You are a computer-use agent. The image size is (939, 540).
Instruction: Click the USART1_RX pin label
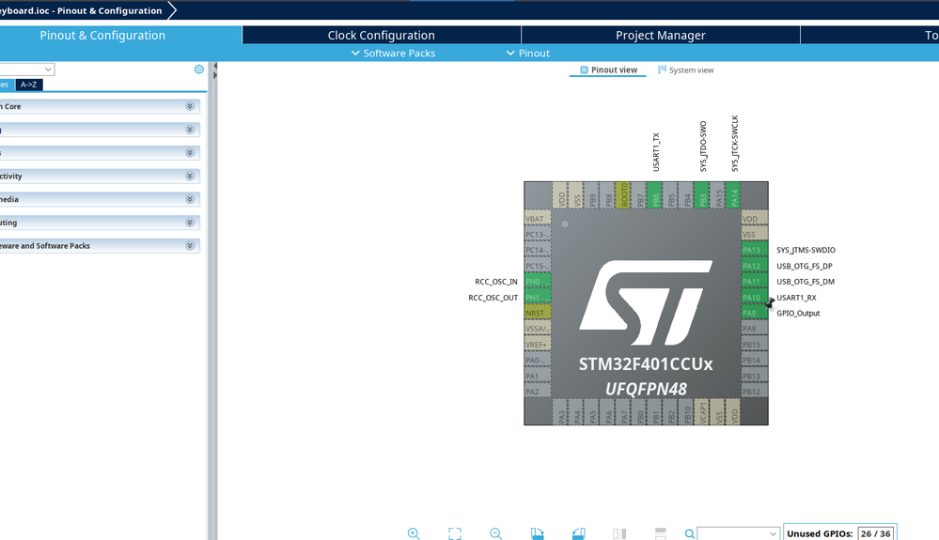click(796, 298)
